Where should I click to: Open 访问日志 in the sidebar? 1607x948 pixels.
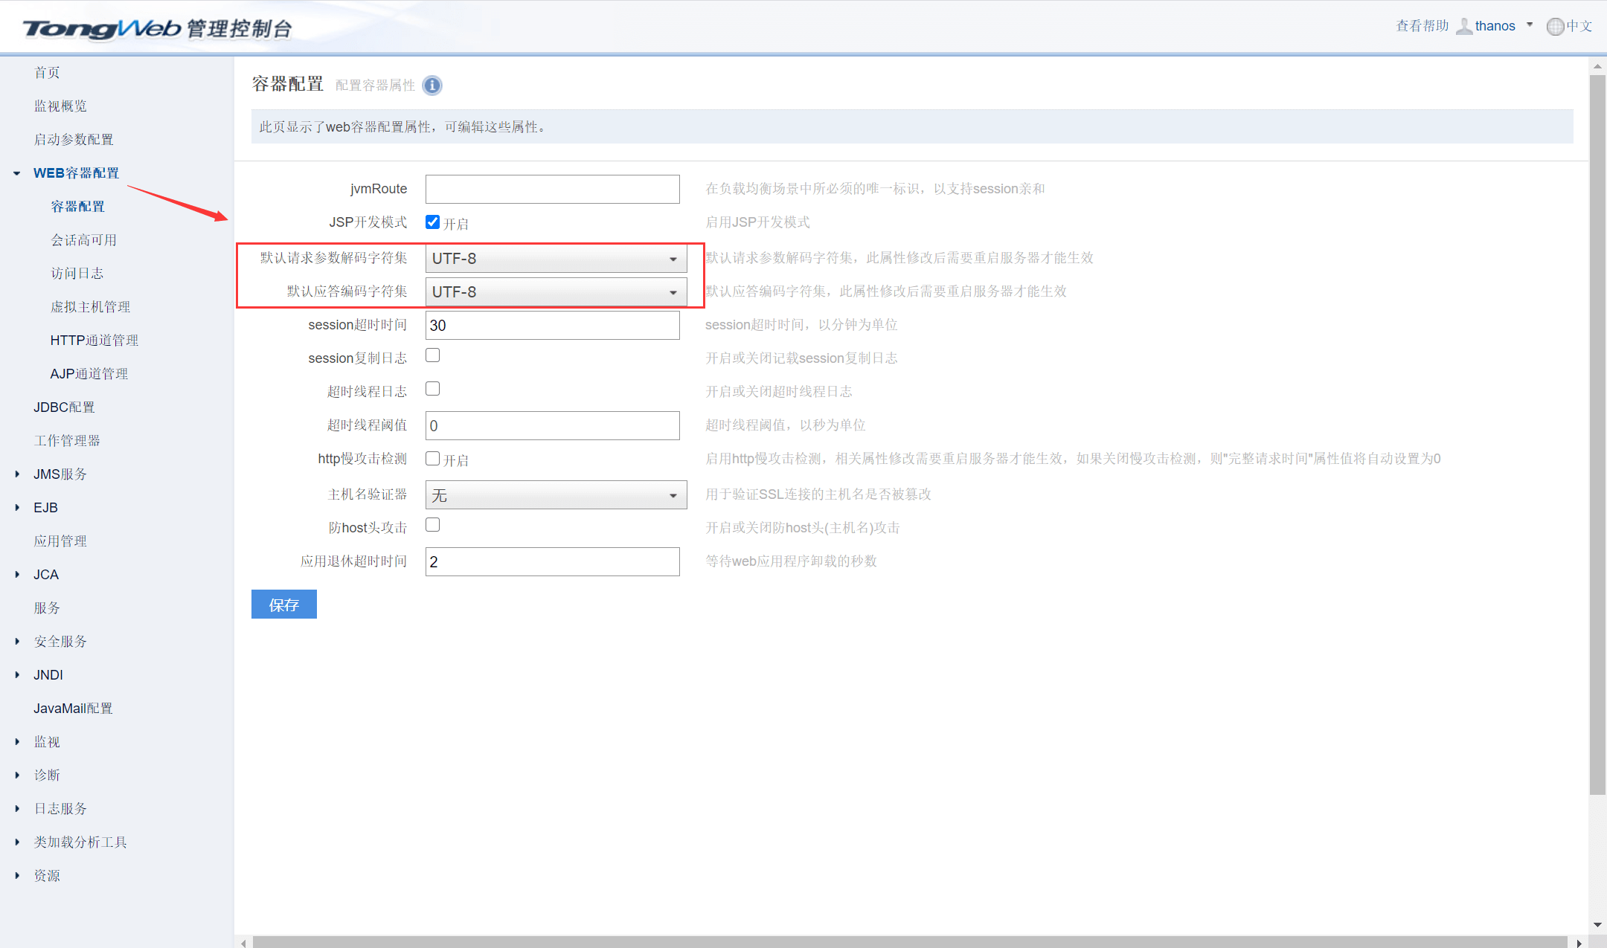[77, 274]
